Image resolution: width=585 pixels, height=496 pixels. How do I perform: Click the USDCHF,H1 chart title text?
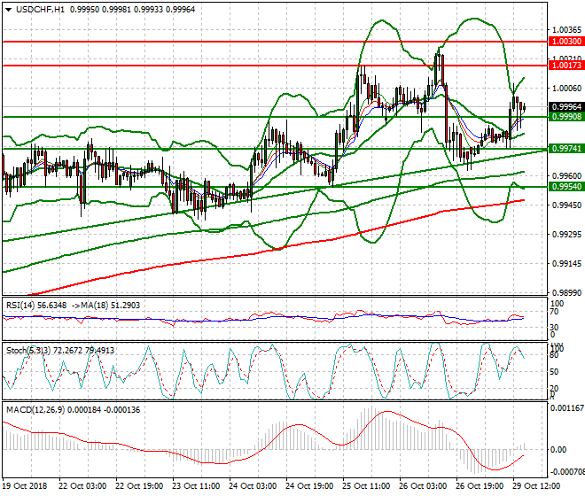click(40, 10)
